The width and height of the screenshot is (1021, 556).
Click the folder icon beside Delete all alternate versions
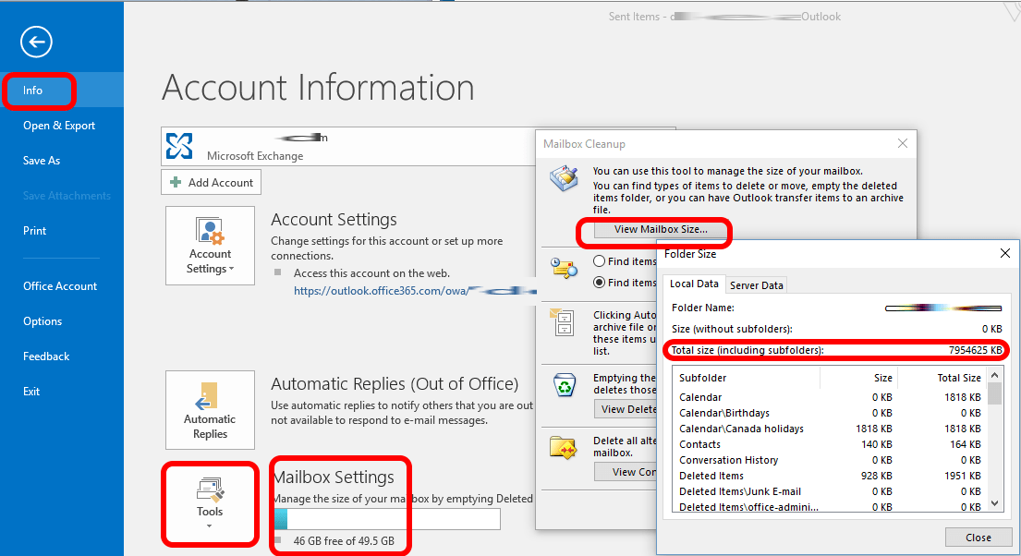point(563,449)
